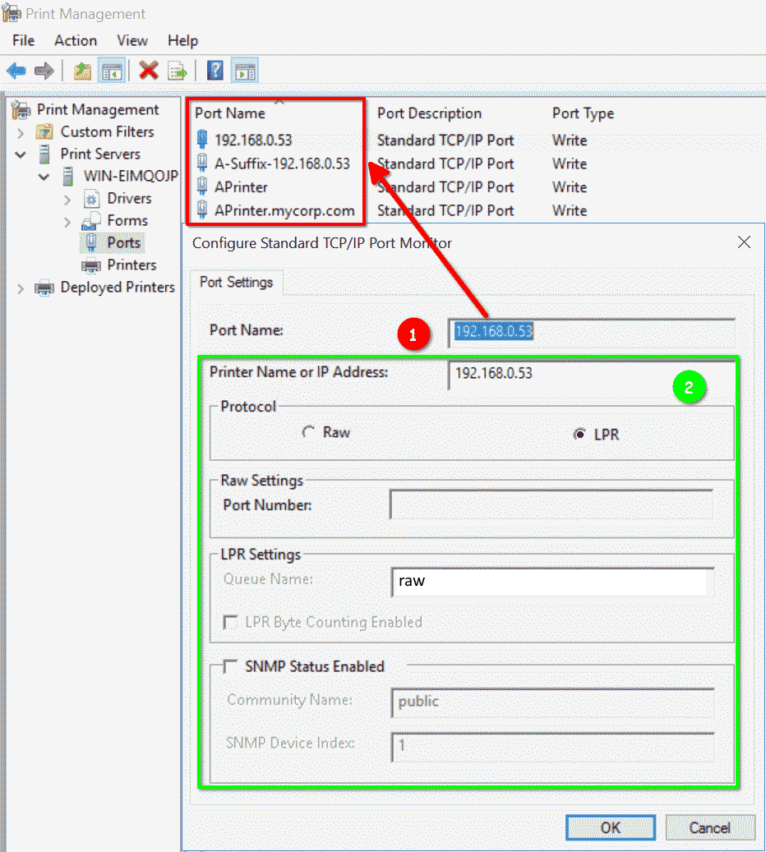Collapse the Print Servers tree node
Screen dimensions: 766x852
[21, 154]
